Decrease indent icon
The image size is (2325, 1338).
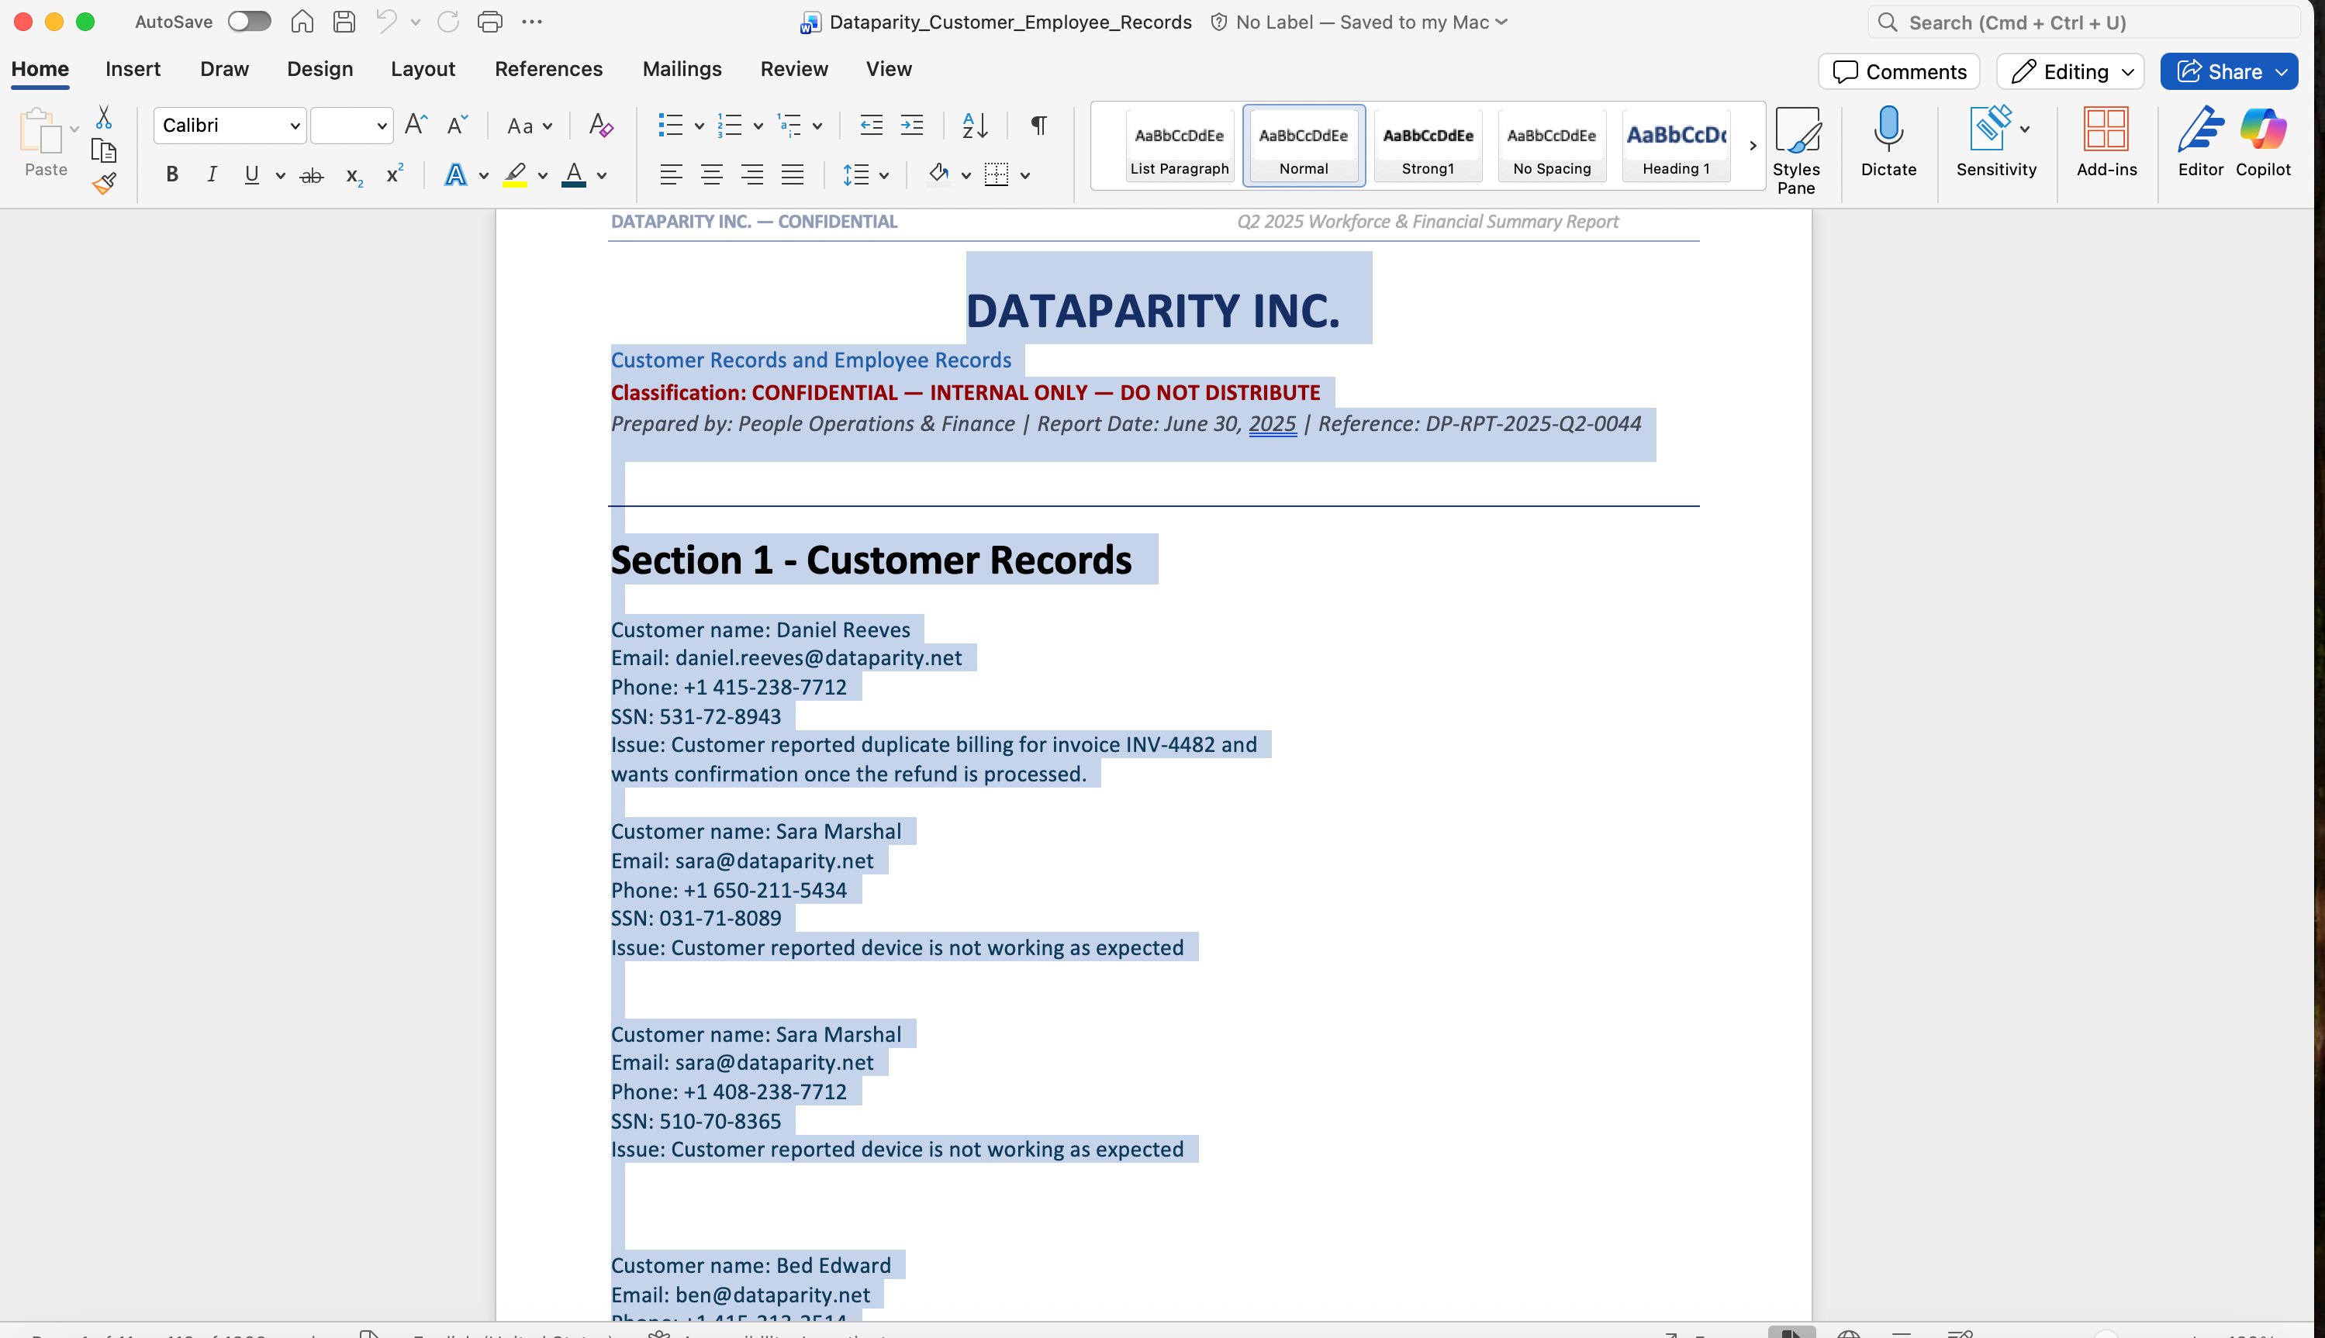tap(871, 125)
